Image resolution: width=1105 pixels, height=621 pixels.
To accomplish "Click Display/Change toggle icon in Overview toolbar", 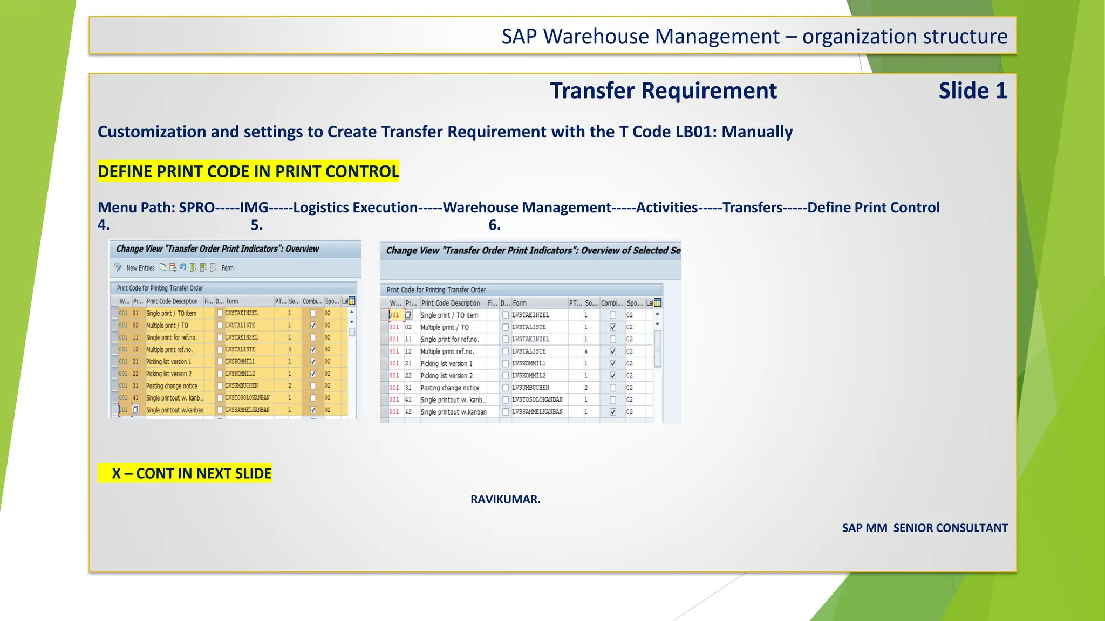I will click(118, 267).
